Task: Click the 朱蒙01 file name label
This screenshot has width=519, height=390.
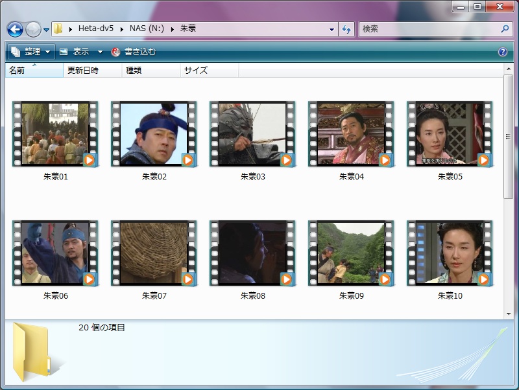Action: coord(56,176)
